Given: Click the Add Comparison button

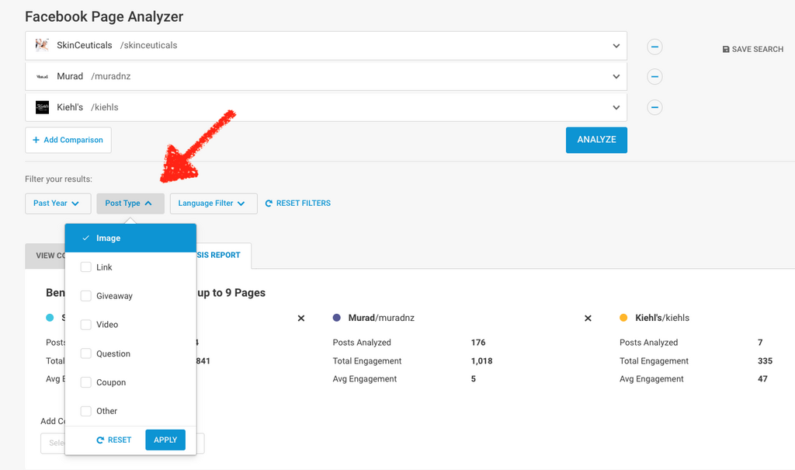Looking at the screenshot, I should coord(68,141).
